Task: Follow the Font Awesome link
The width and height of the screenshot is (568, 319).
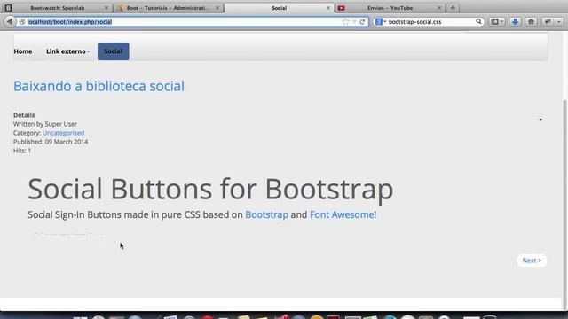Action: (342, 214)
